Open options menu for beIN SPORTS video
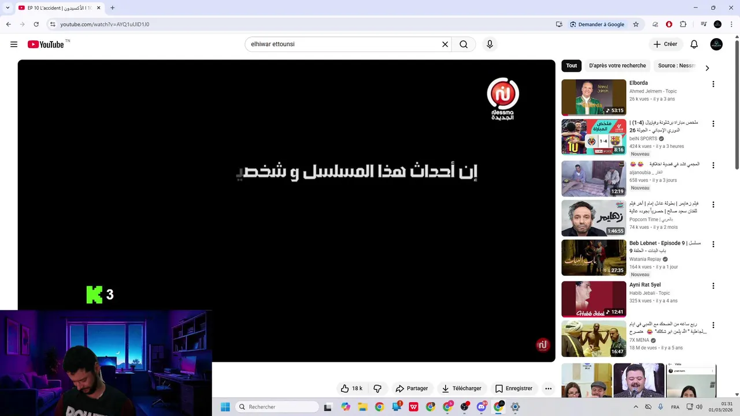The height and width of the screenshot is (416, 740). point(713,124)
